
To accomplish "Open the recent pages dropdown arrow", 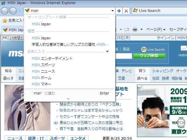I will [20, 11].
